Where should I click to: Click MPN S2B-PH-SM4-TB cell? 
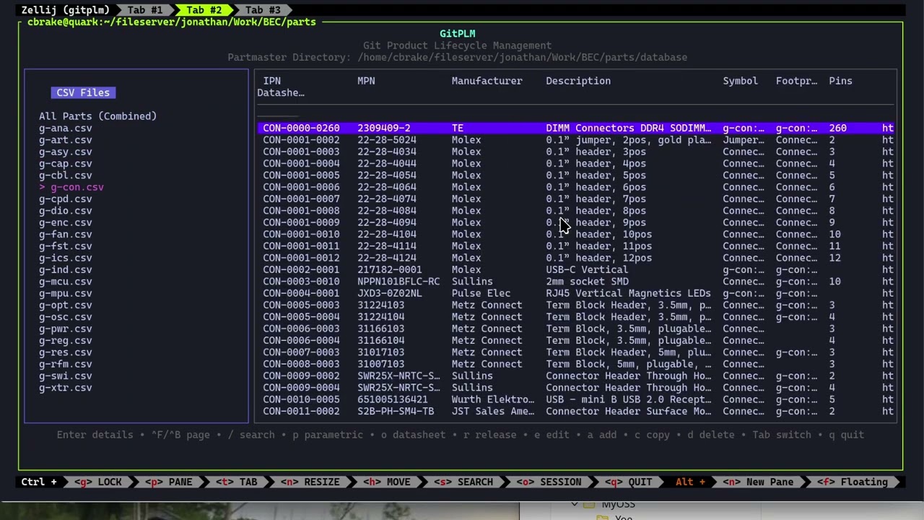coord(396,411)
